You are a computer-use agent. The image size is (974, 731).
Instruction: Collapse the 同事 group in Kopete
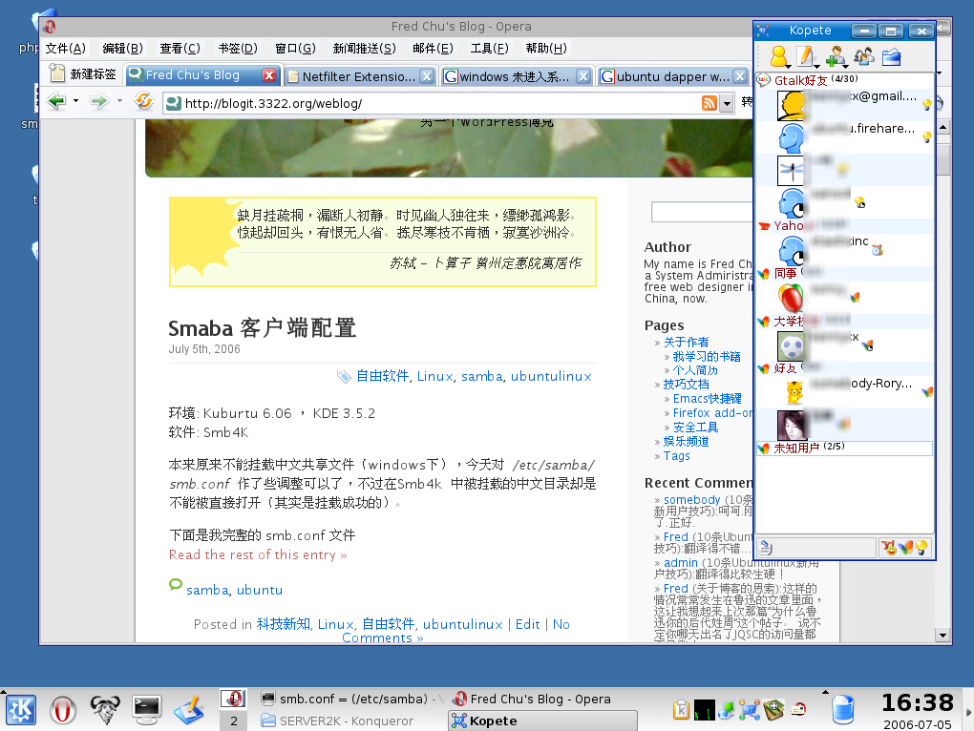coord(763,274)
